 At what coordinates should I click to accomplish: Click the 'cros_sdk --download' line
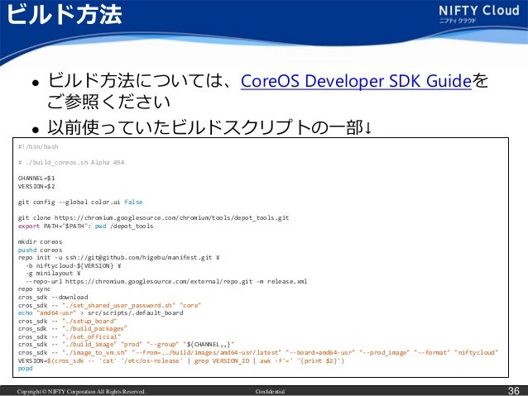pos(53,297)
